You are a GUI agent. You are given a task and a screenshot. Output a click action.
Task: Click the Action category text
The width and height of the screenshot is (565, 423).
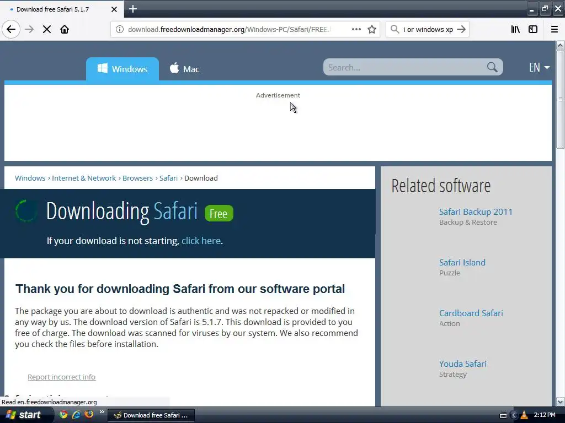(x=449, y=323)
